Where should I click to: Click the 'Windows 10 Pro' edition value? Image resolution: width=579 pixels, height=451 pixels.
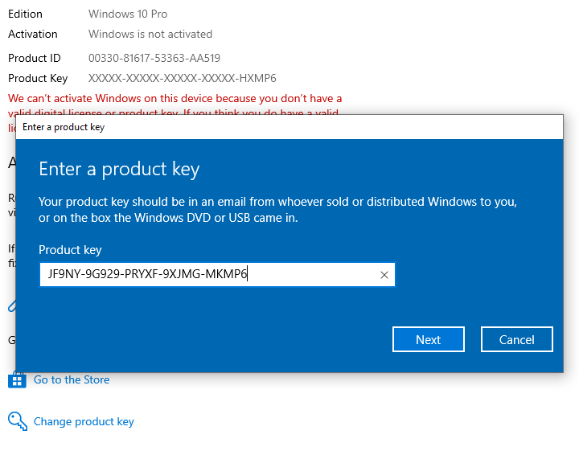coord(128,14)
